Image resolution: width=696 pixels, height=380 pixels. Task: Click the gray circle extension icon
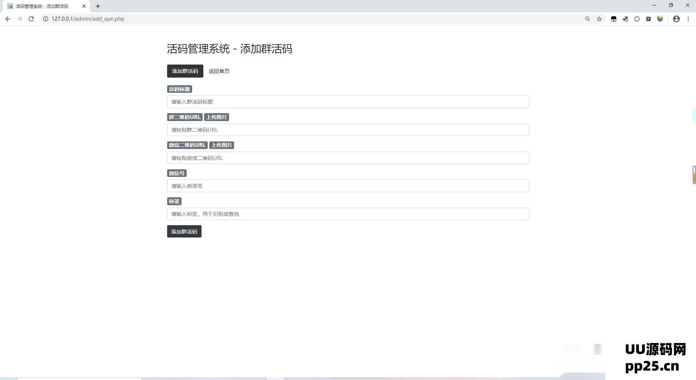point(637,18)
